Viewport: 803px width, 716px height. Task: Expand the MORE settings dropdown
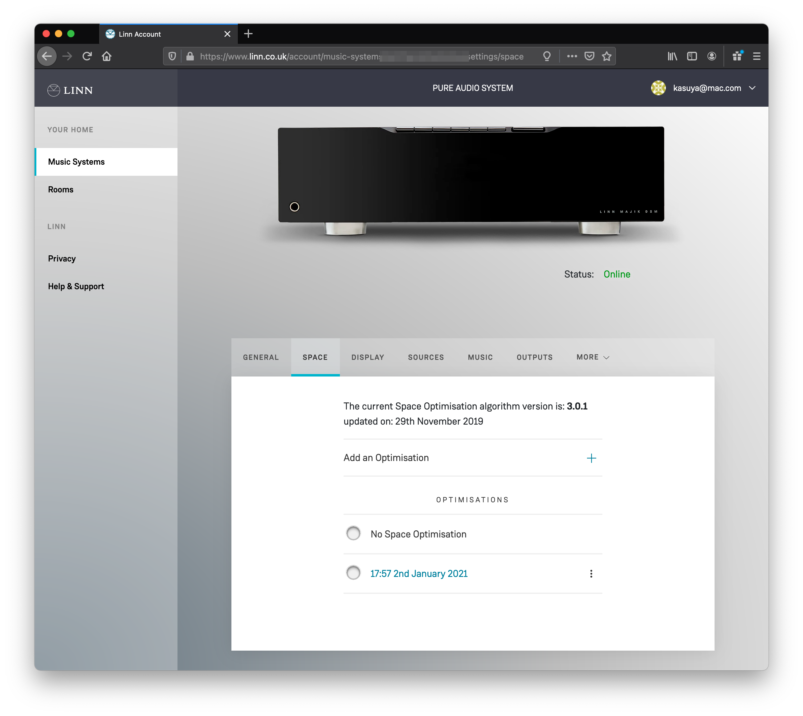point(593,357)
